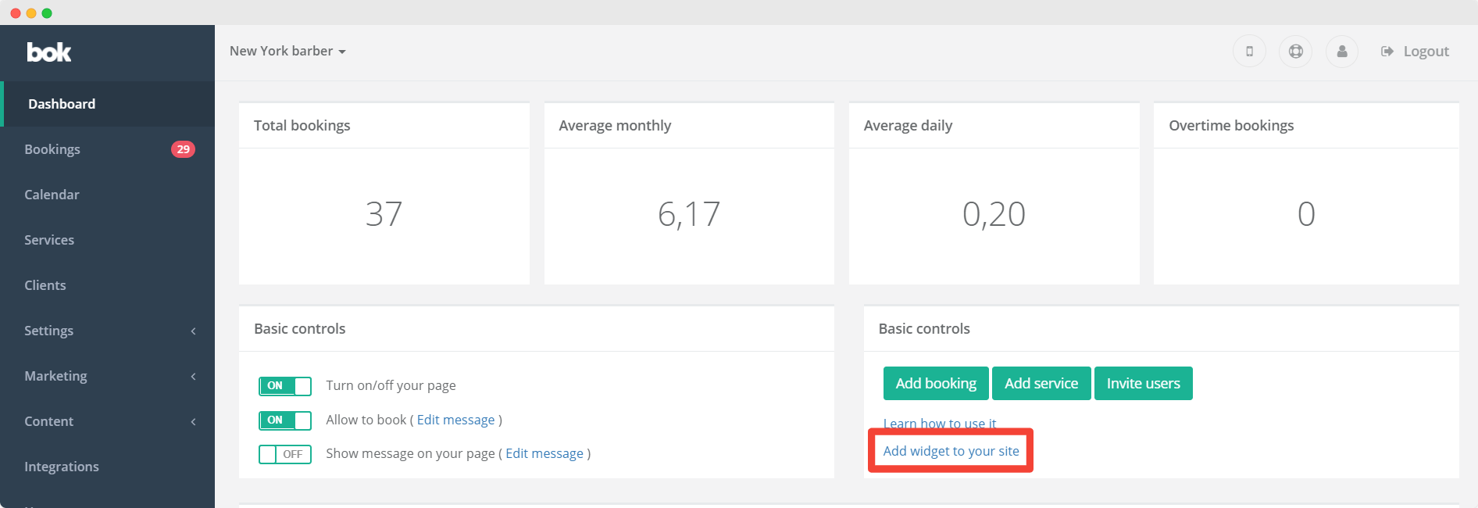
Task: Expand the Settings submenu chevron
Action: point(193,331)
